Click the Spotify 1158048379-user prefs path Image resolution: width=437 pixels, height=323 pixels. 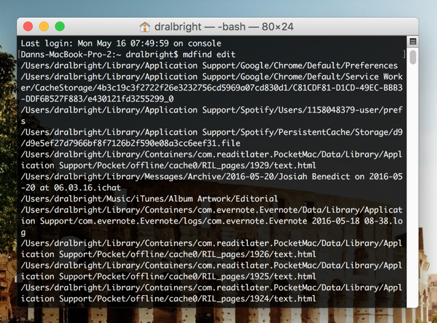[x=209, y=110]
